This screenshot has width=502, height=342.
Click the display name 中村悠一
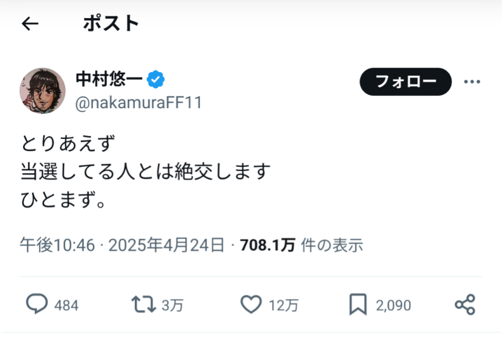click(109, 79)
